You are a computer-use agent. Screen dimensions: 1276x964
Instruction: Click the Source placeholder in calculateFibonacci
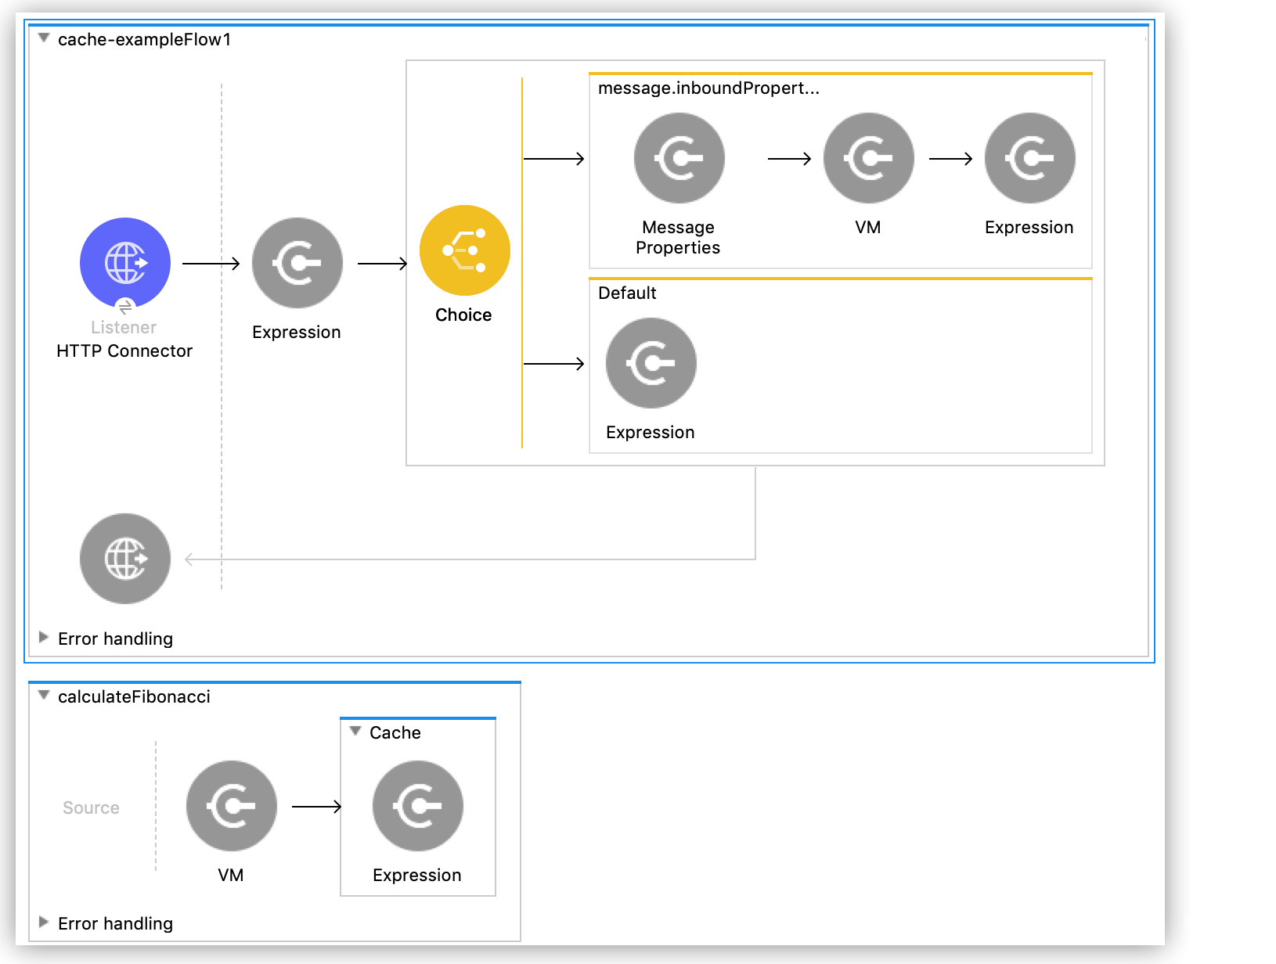[x=91, y=808]
